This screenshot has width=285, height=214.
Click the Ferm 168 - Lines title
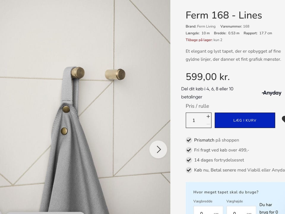(x=224, y=15)
